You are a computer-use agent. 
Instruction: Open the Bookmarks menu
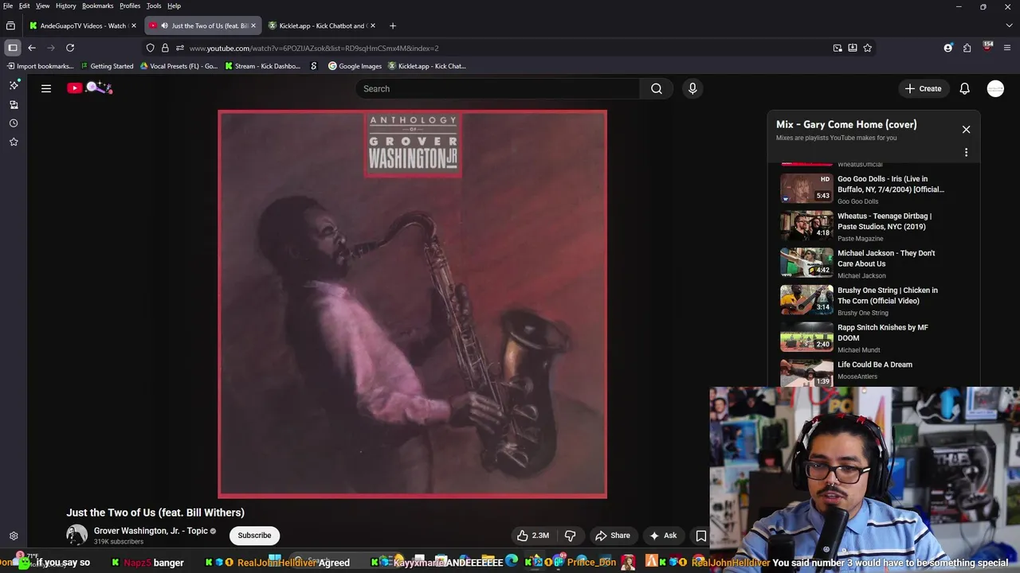coord(97,6)
